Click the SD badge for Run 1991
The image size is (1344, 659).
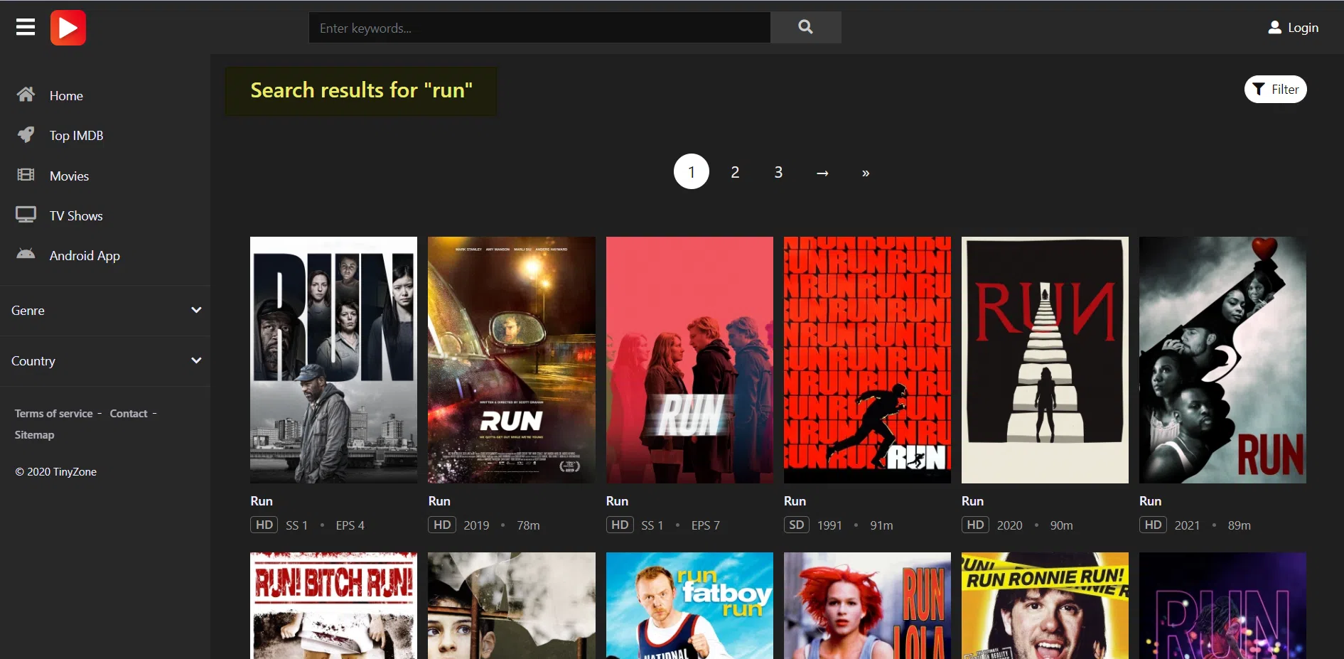point(797,525)
